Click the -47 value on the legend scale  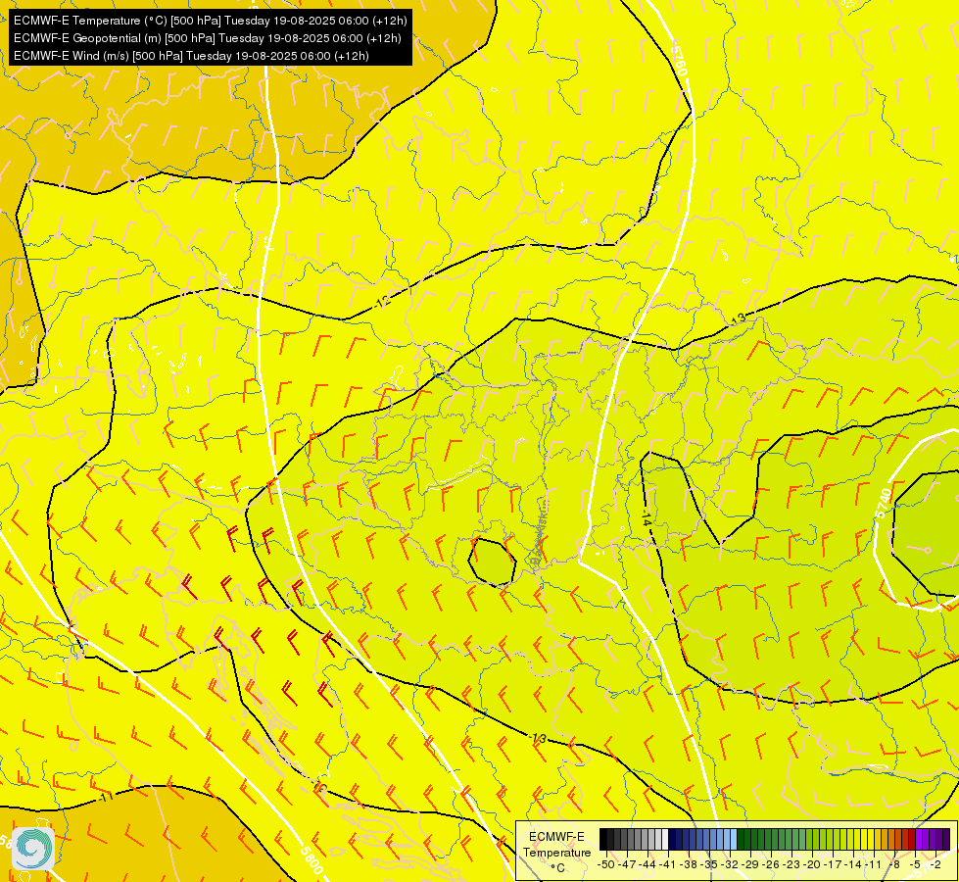click(627, 864)
